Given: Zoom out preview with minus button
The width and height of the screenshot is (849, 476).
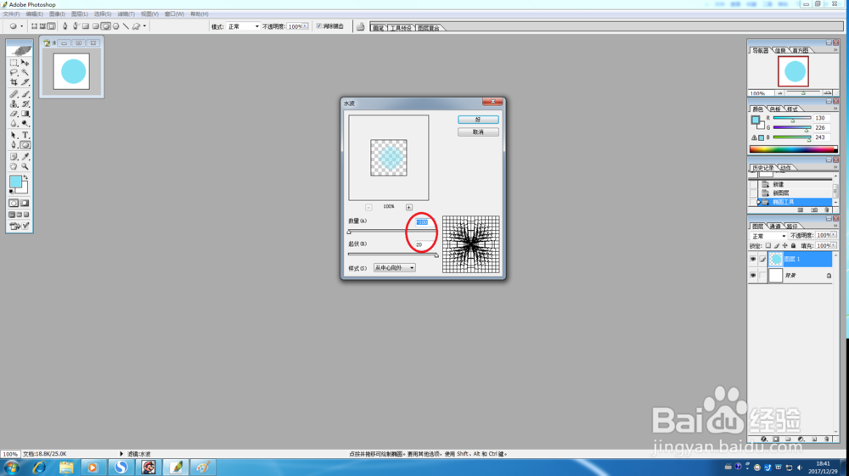Looking at the screenshot, I should click(x=368, y=207).
